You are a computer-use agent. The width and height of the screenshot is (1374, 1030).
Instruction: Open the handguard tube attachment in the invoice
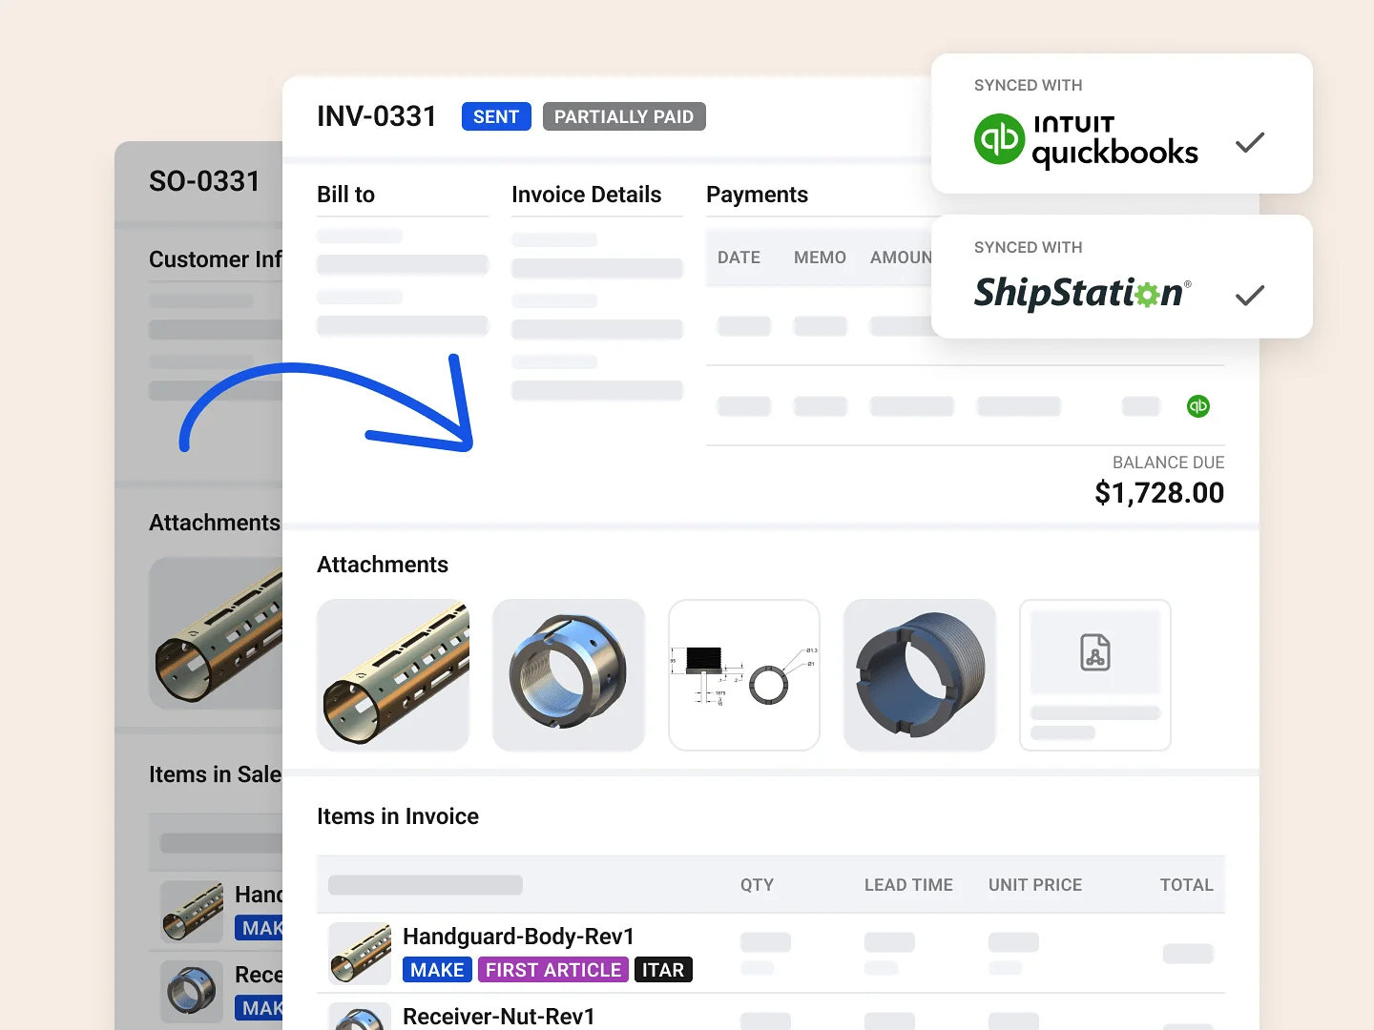(393, 675)
